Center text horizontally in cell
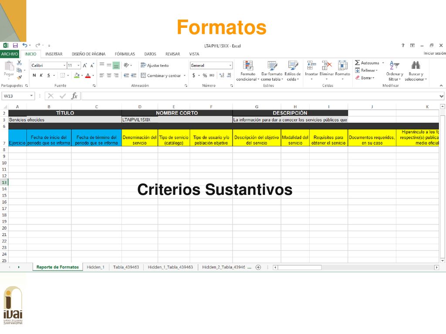Screen dimensions: 446x334 click(x=109, y=75)
